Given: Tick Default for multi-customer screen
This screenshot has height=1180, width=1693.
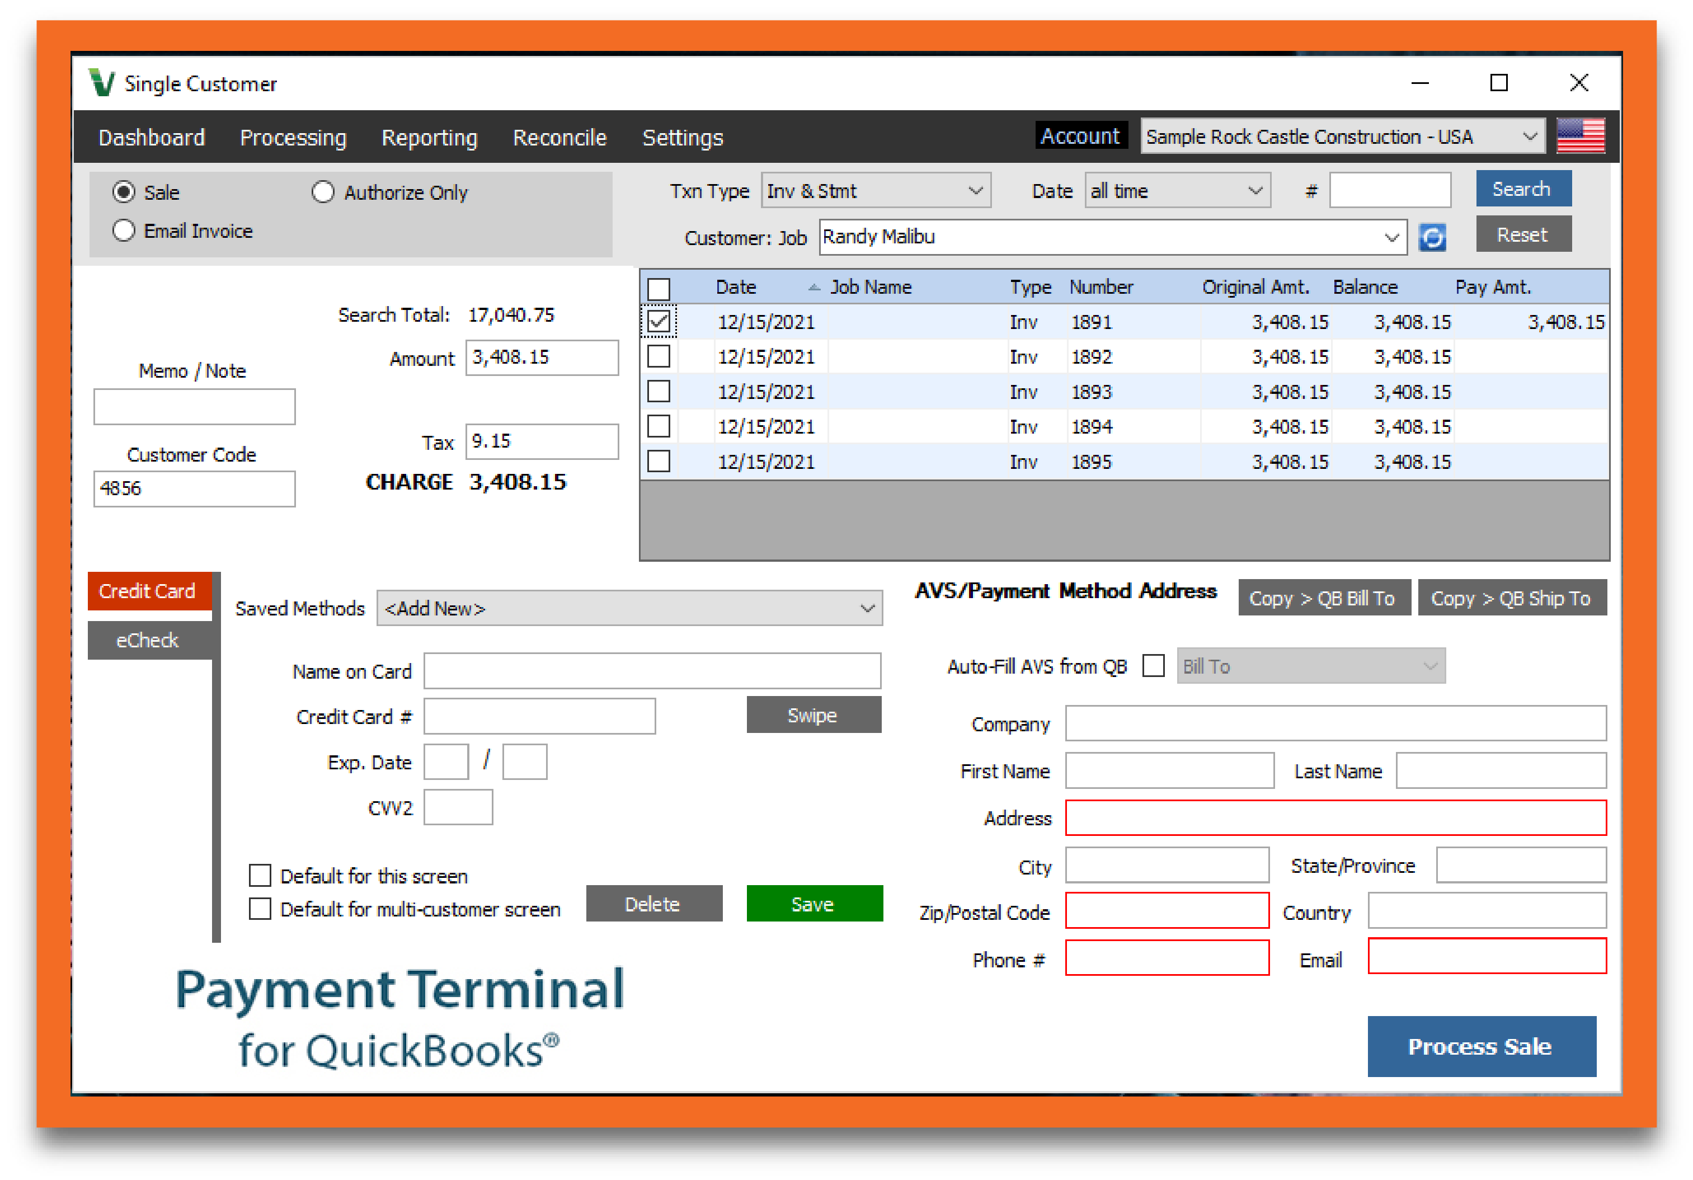Looking at the screenshot, I should [260, 909].
